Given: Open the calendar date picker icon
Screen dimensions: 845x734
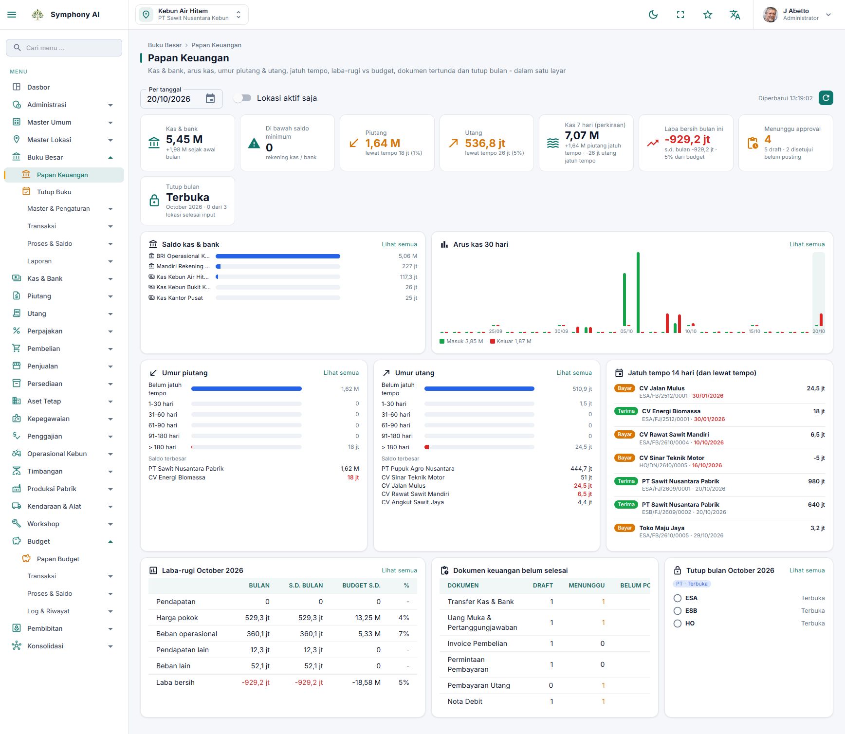Looking at the screenshot, I should pos(210,99).
